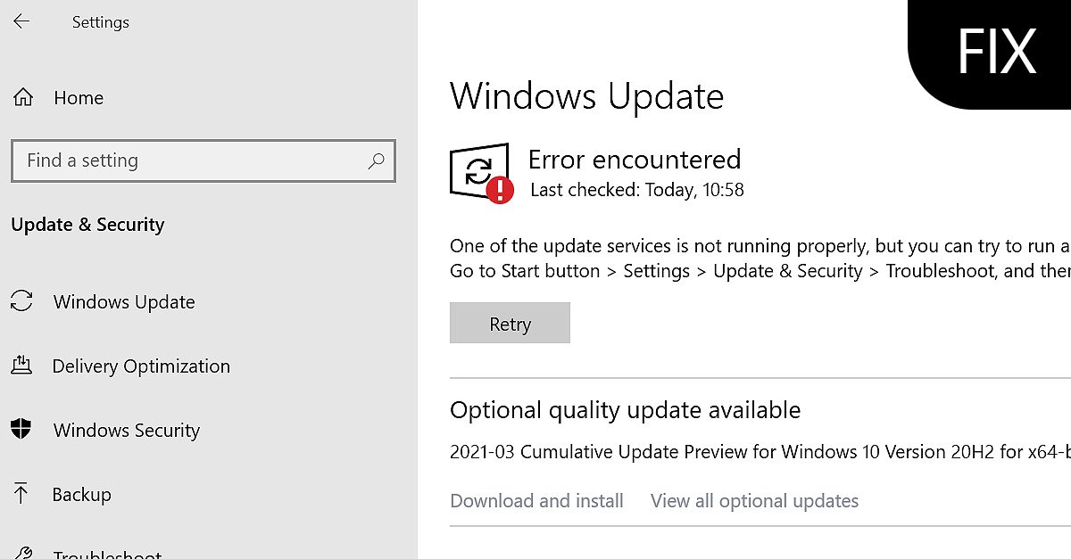Select Windows Update label in the sidebar
The width and height of the screenshot is (1071, 559).
pyautogui.click(x=124, y=302)
